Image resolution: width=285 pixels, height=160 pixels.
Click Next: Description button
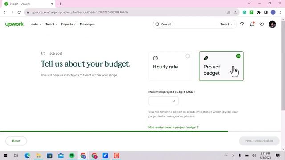coord(259,141)
